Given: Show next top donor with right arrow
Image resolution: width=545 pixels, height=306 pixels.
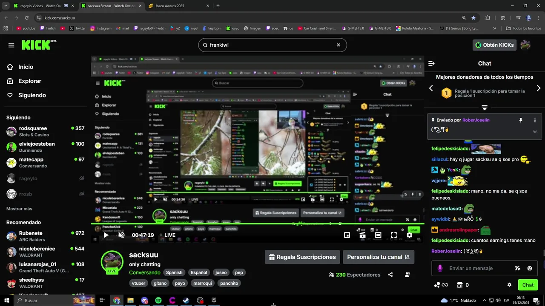Looking at the screenshot, I should [538, 88].
